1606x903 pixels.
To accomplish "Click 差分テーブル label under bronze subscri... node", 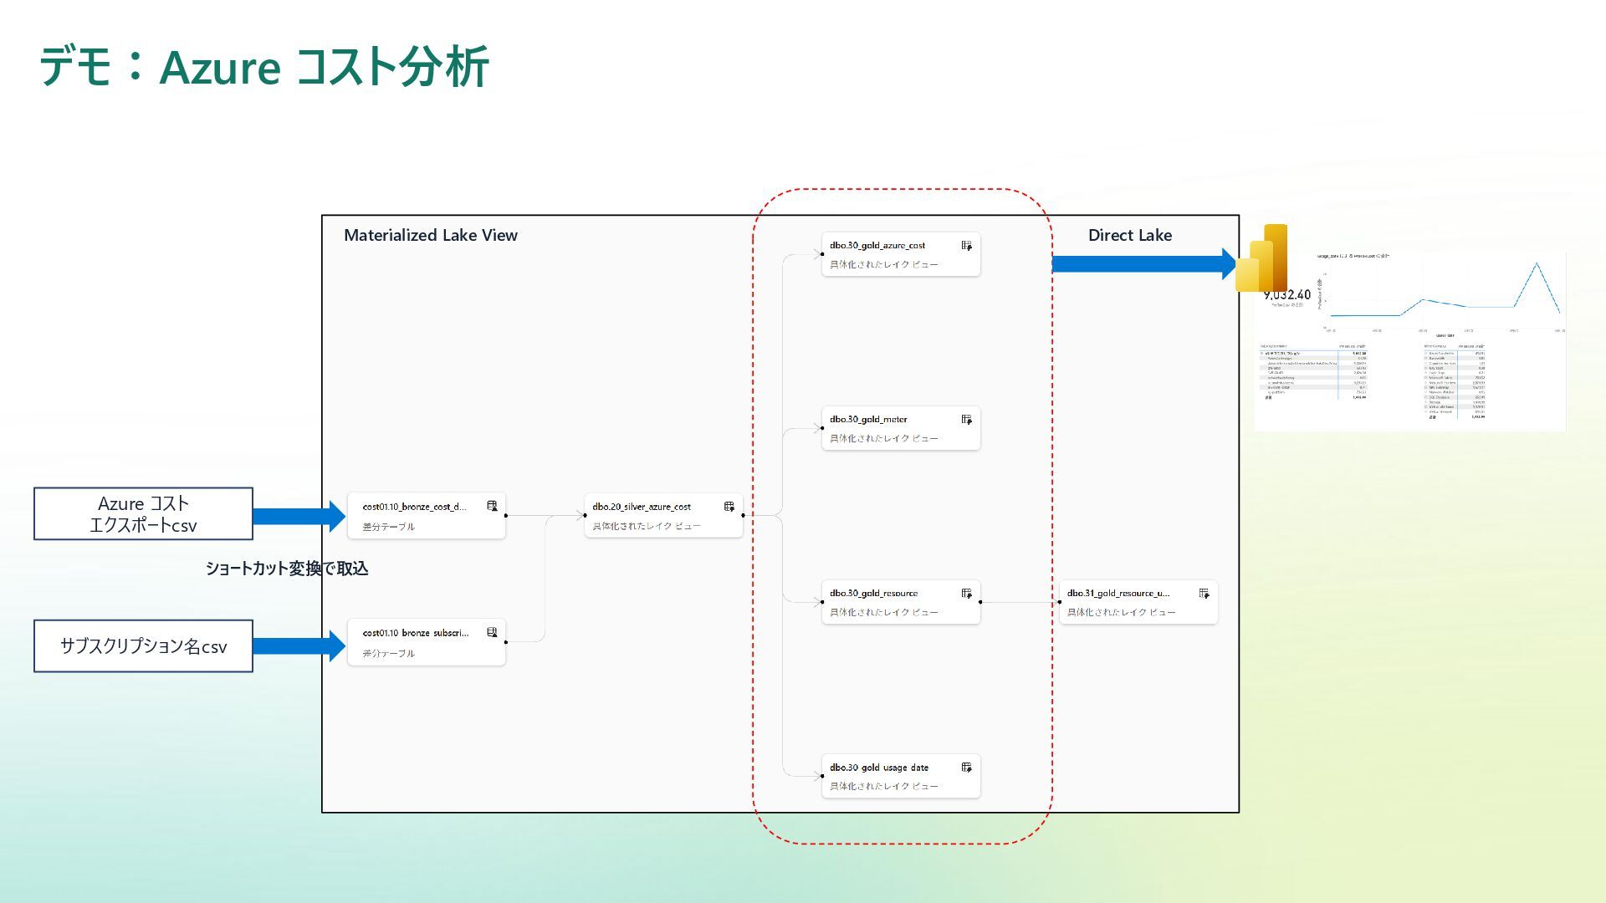I will click(389, 654).
